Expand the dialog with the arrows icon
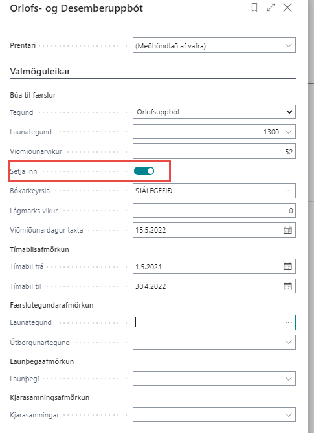 click(x=271, y=8)
